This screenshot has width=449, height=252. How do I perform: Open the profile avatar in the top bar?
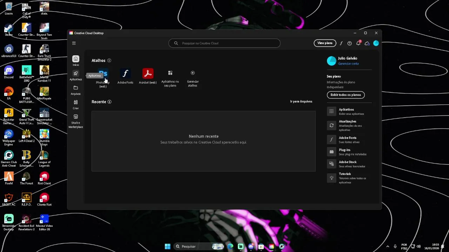(376, 43)
